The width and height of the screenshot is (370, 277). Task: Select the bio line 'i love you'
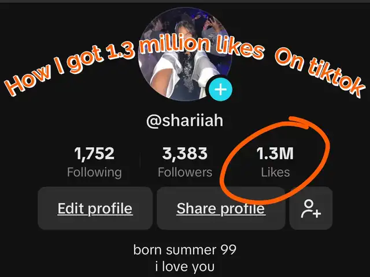coord(185,267)
